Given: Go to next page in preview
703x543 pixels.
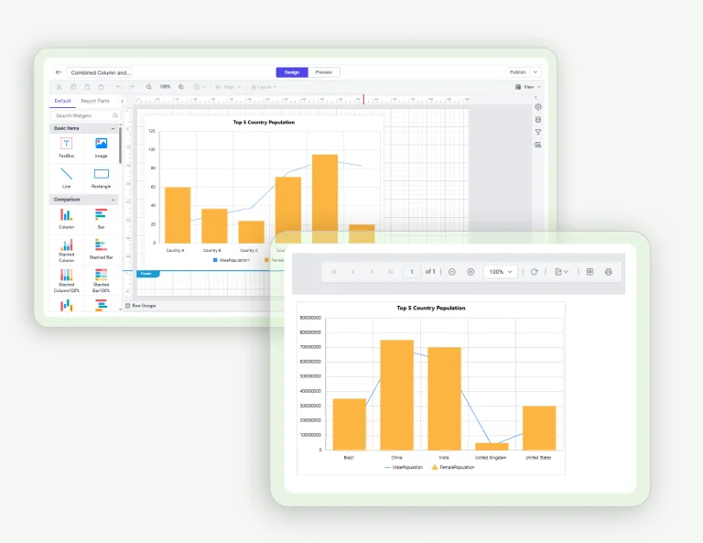Looking at the screenshot, I should [372, 272].
